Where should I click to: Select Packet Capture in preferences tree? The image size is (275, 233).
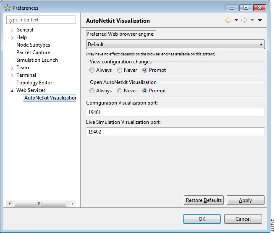click(x=33, y=52)
